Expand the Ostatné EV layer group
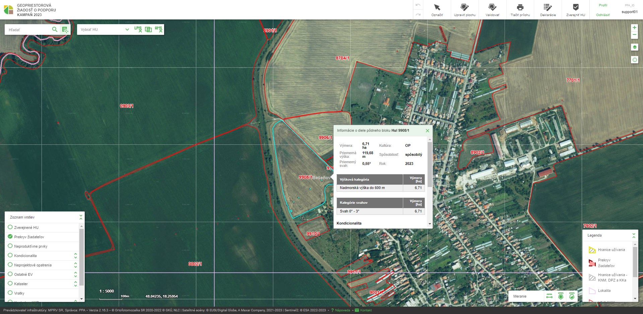The width and height of the screenshot is (643, 314). 75,274
